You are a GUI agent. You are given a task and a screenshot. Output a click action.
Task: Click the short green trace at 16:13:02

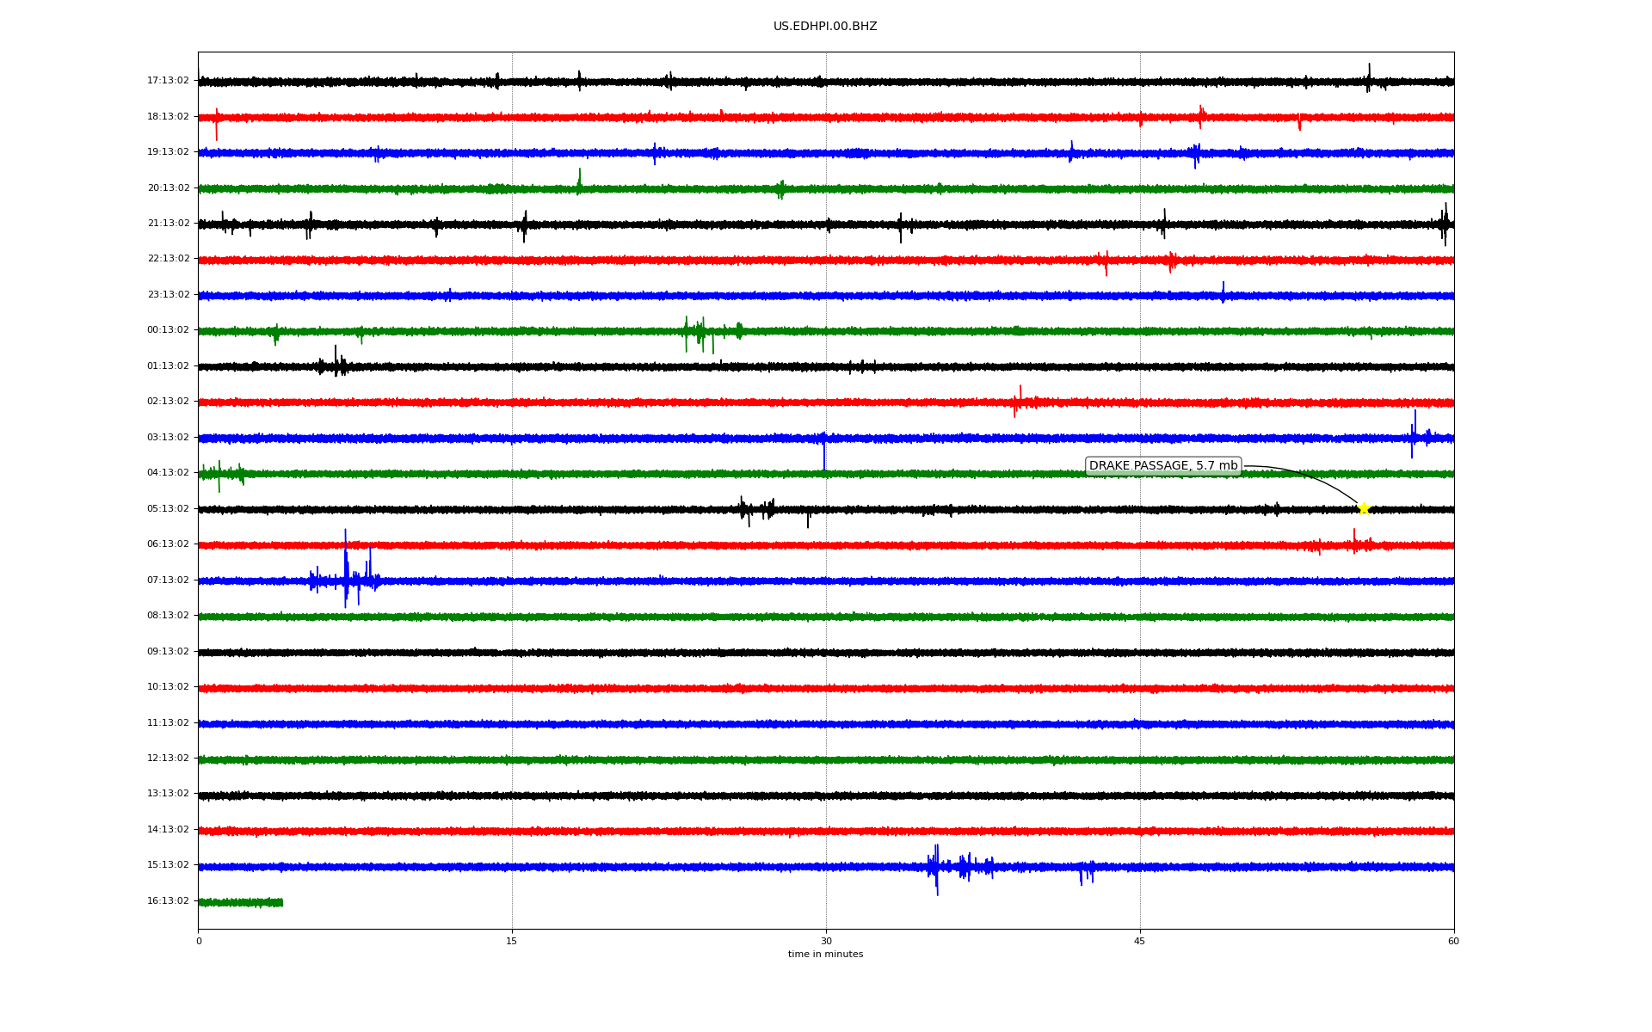pos(241,902)
